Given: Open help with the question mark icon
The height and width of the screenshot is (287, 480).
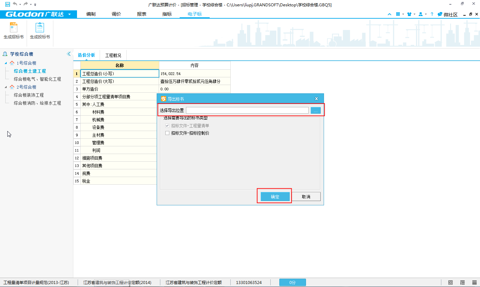Looking at the screenshot, I should point(432,14).
